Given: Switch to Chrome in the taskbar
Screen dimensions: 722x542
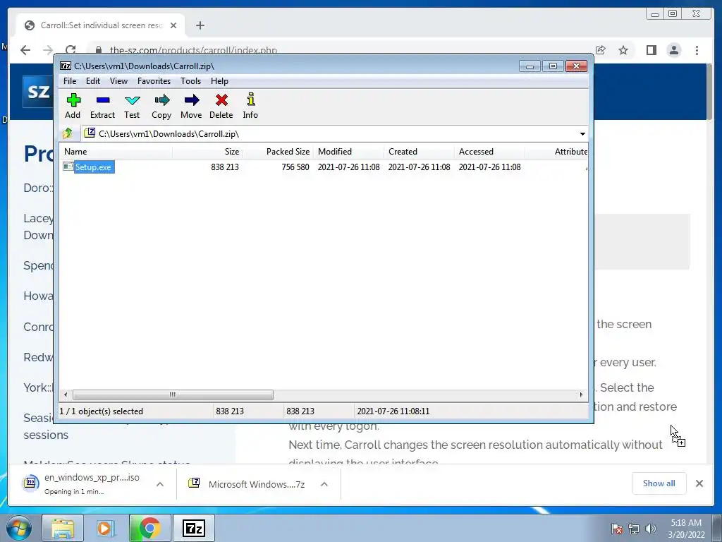Looking at the screenshot, I should (149, 528).
